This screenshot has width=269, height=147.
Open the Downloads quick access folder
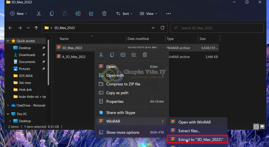[x=27, y=55]
